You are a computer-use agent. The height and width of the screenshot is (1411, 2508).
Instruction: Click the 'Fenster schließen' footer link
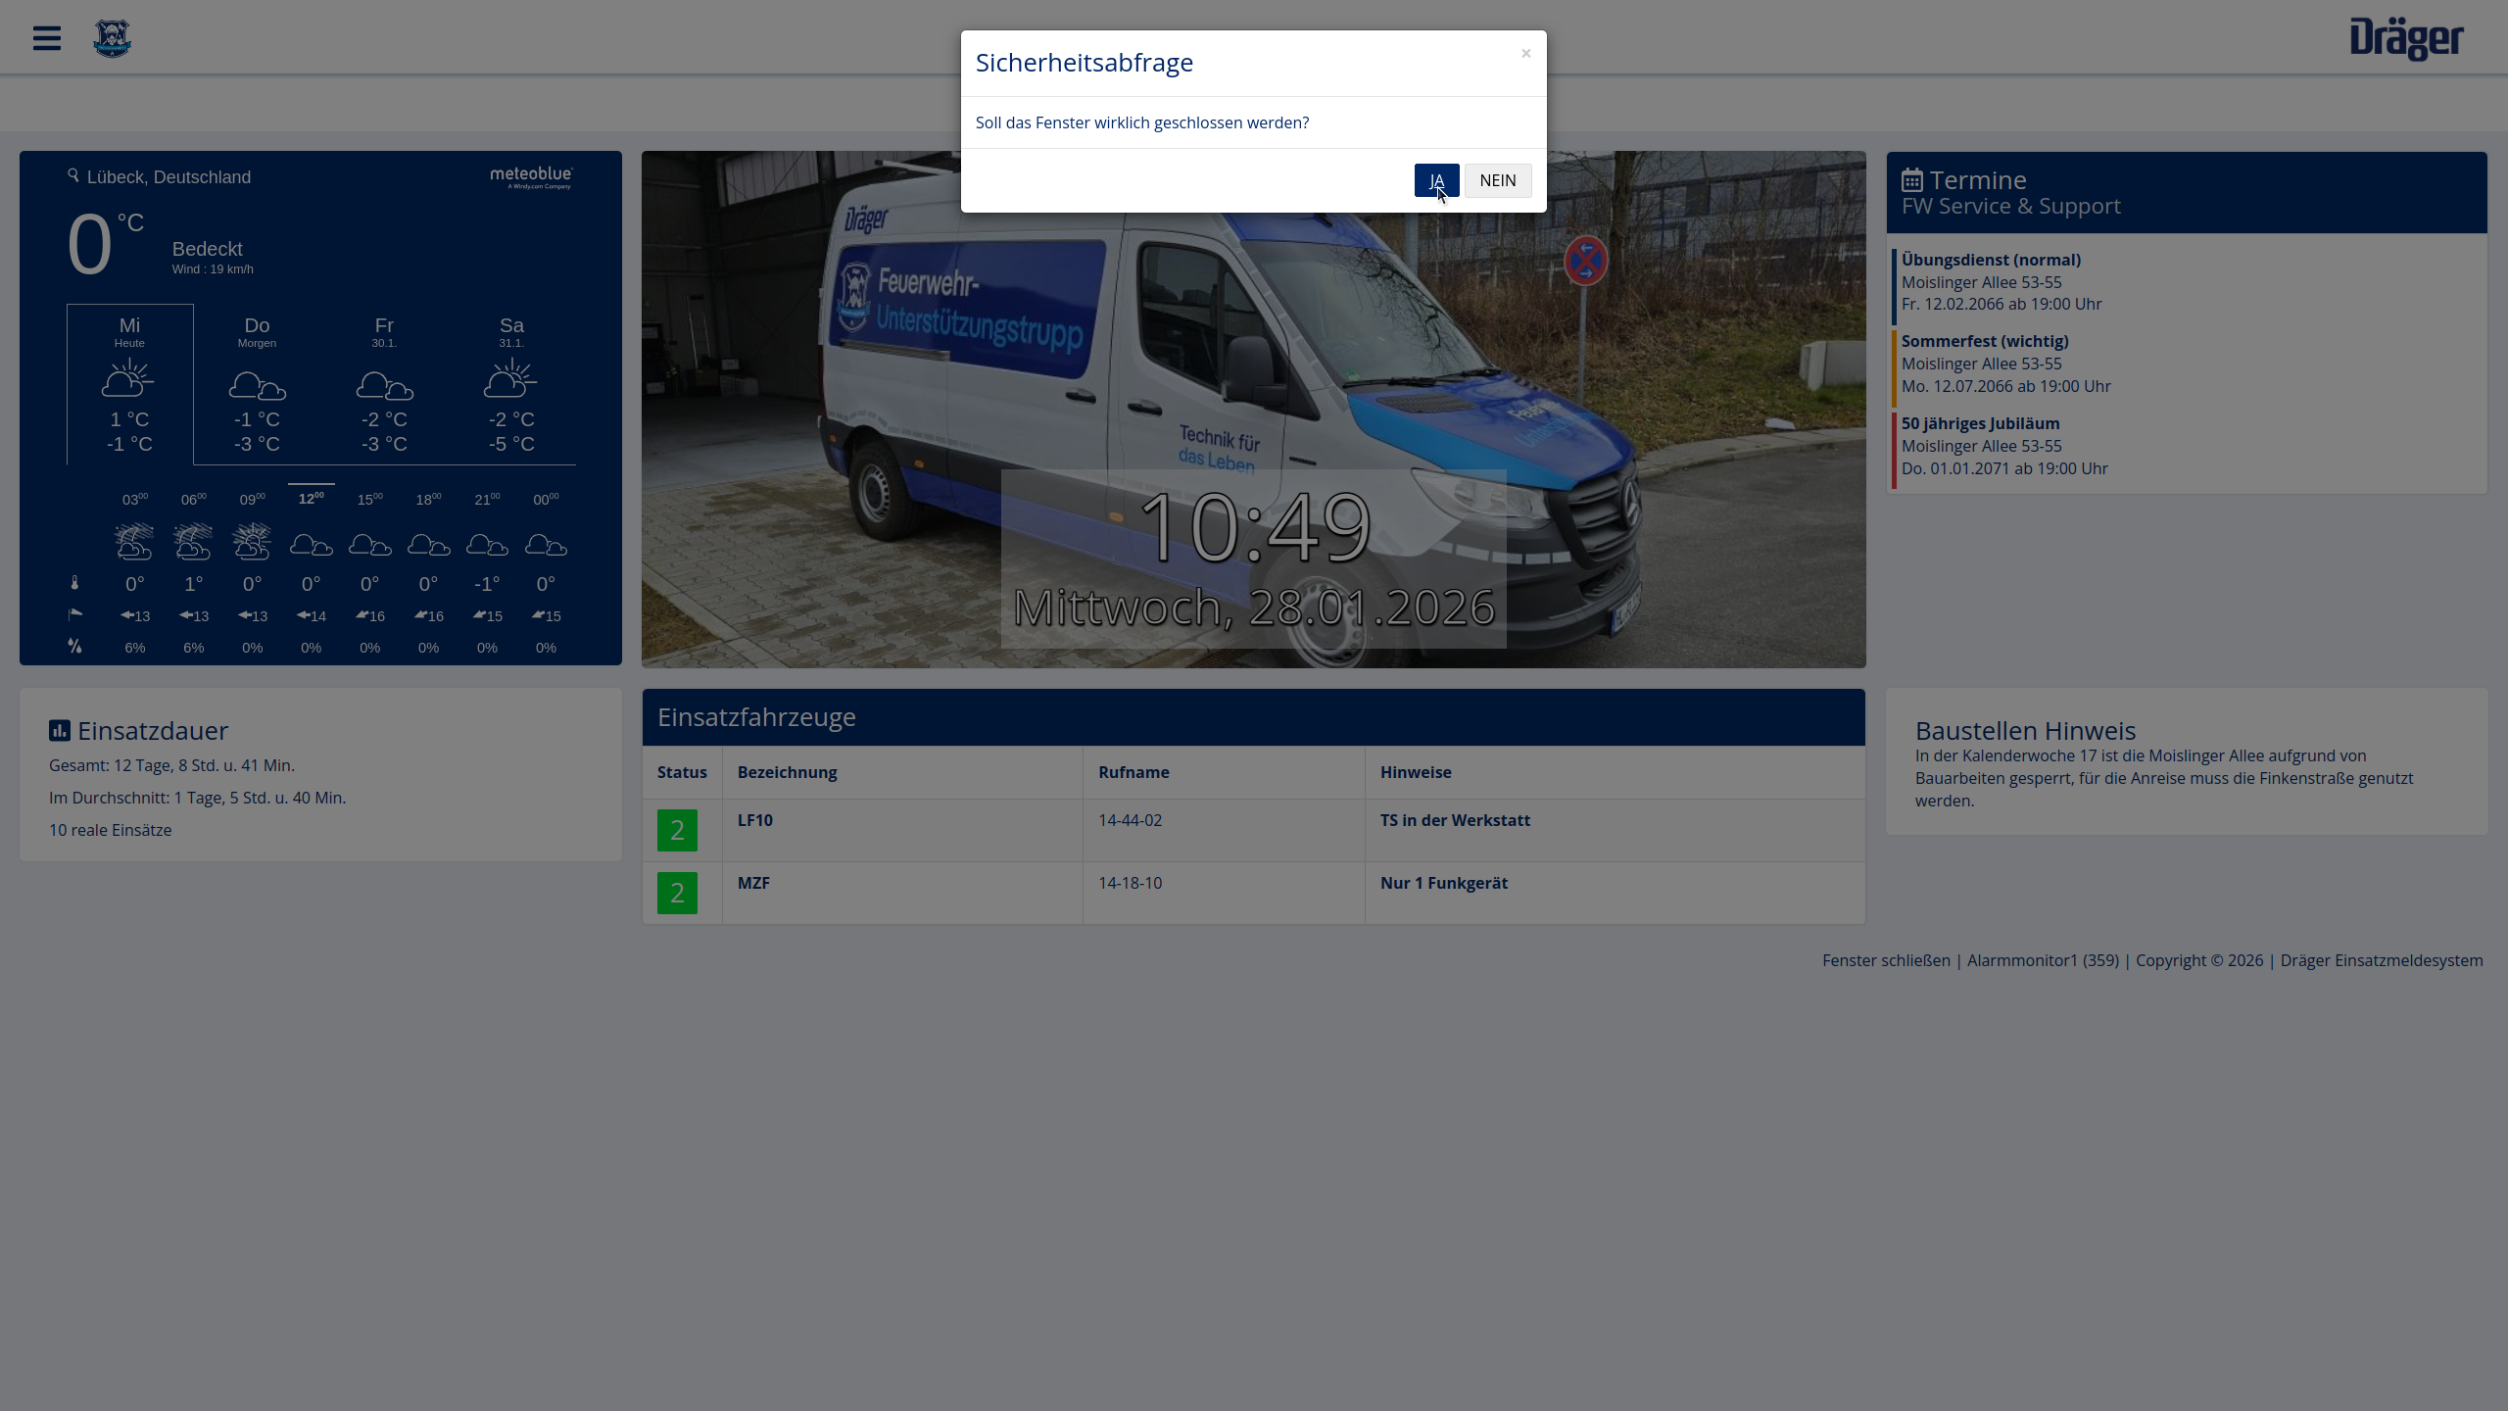pyautogui.click(x=1886, y=960)
